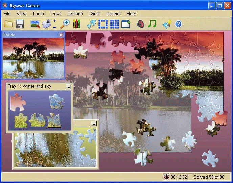Click the Jigsaws Galore title bar app icon
Screen dimensions: 233x183
click(5, 5)
